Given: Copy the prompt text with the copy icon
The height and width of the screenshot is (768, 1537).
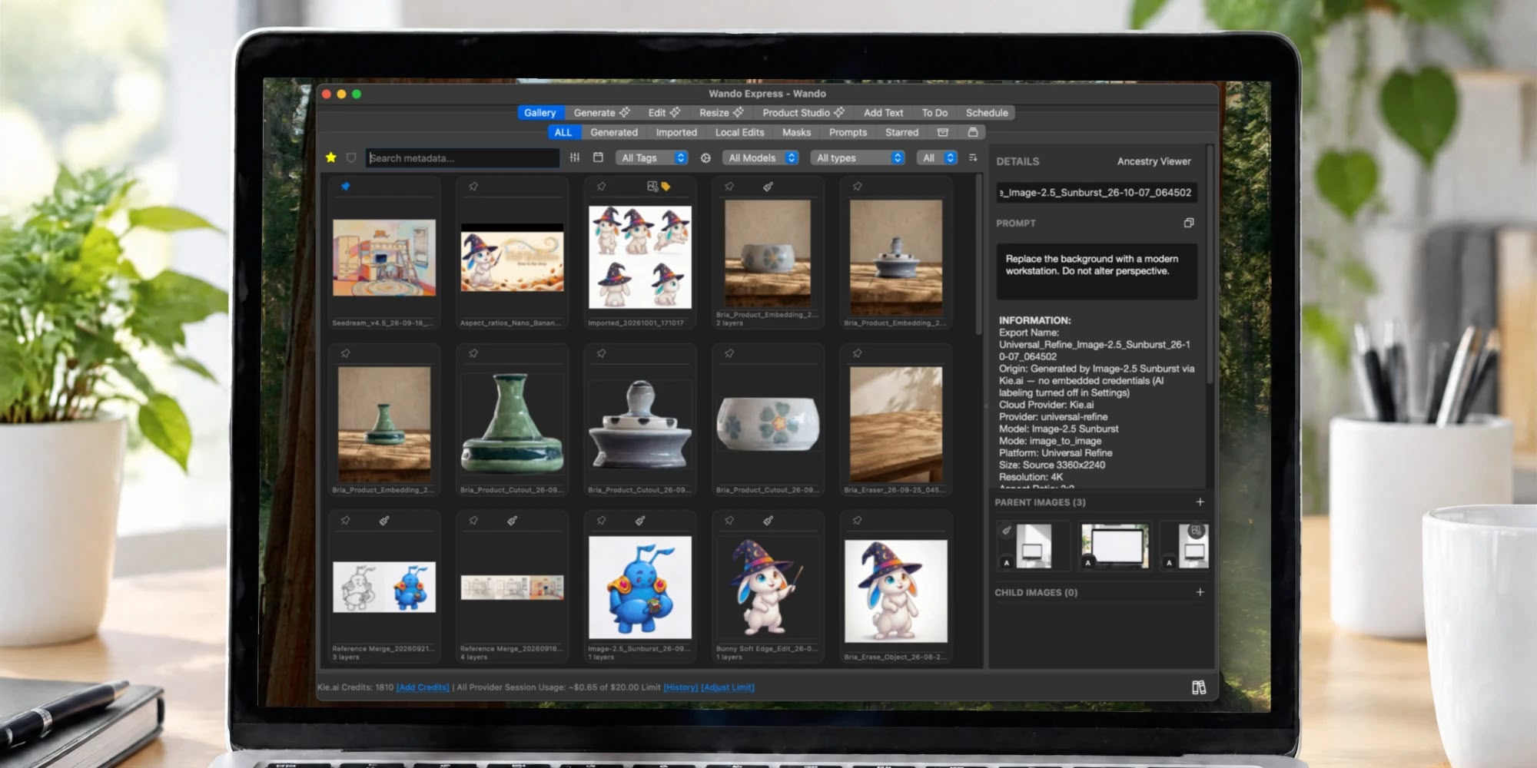Looking at the screenshot, I should (1189, 223).
